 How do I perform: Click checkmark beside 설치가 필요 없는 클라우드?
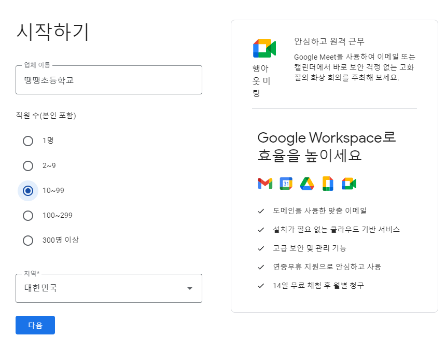[261, 230]
